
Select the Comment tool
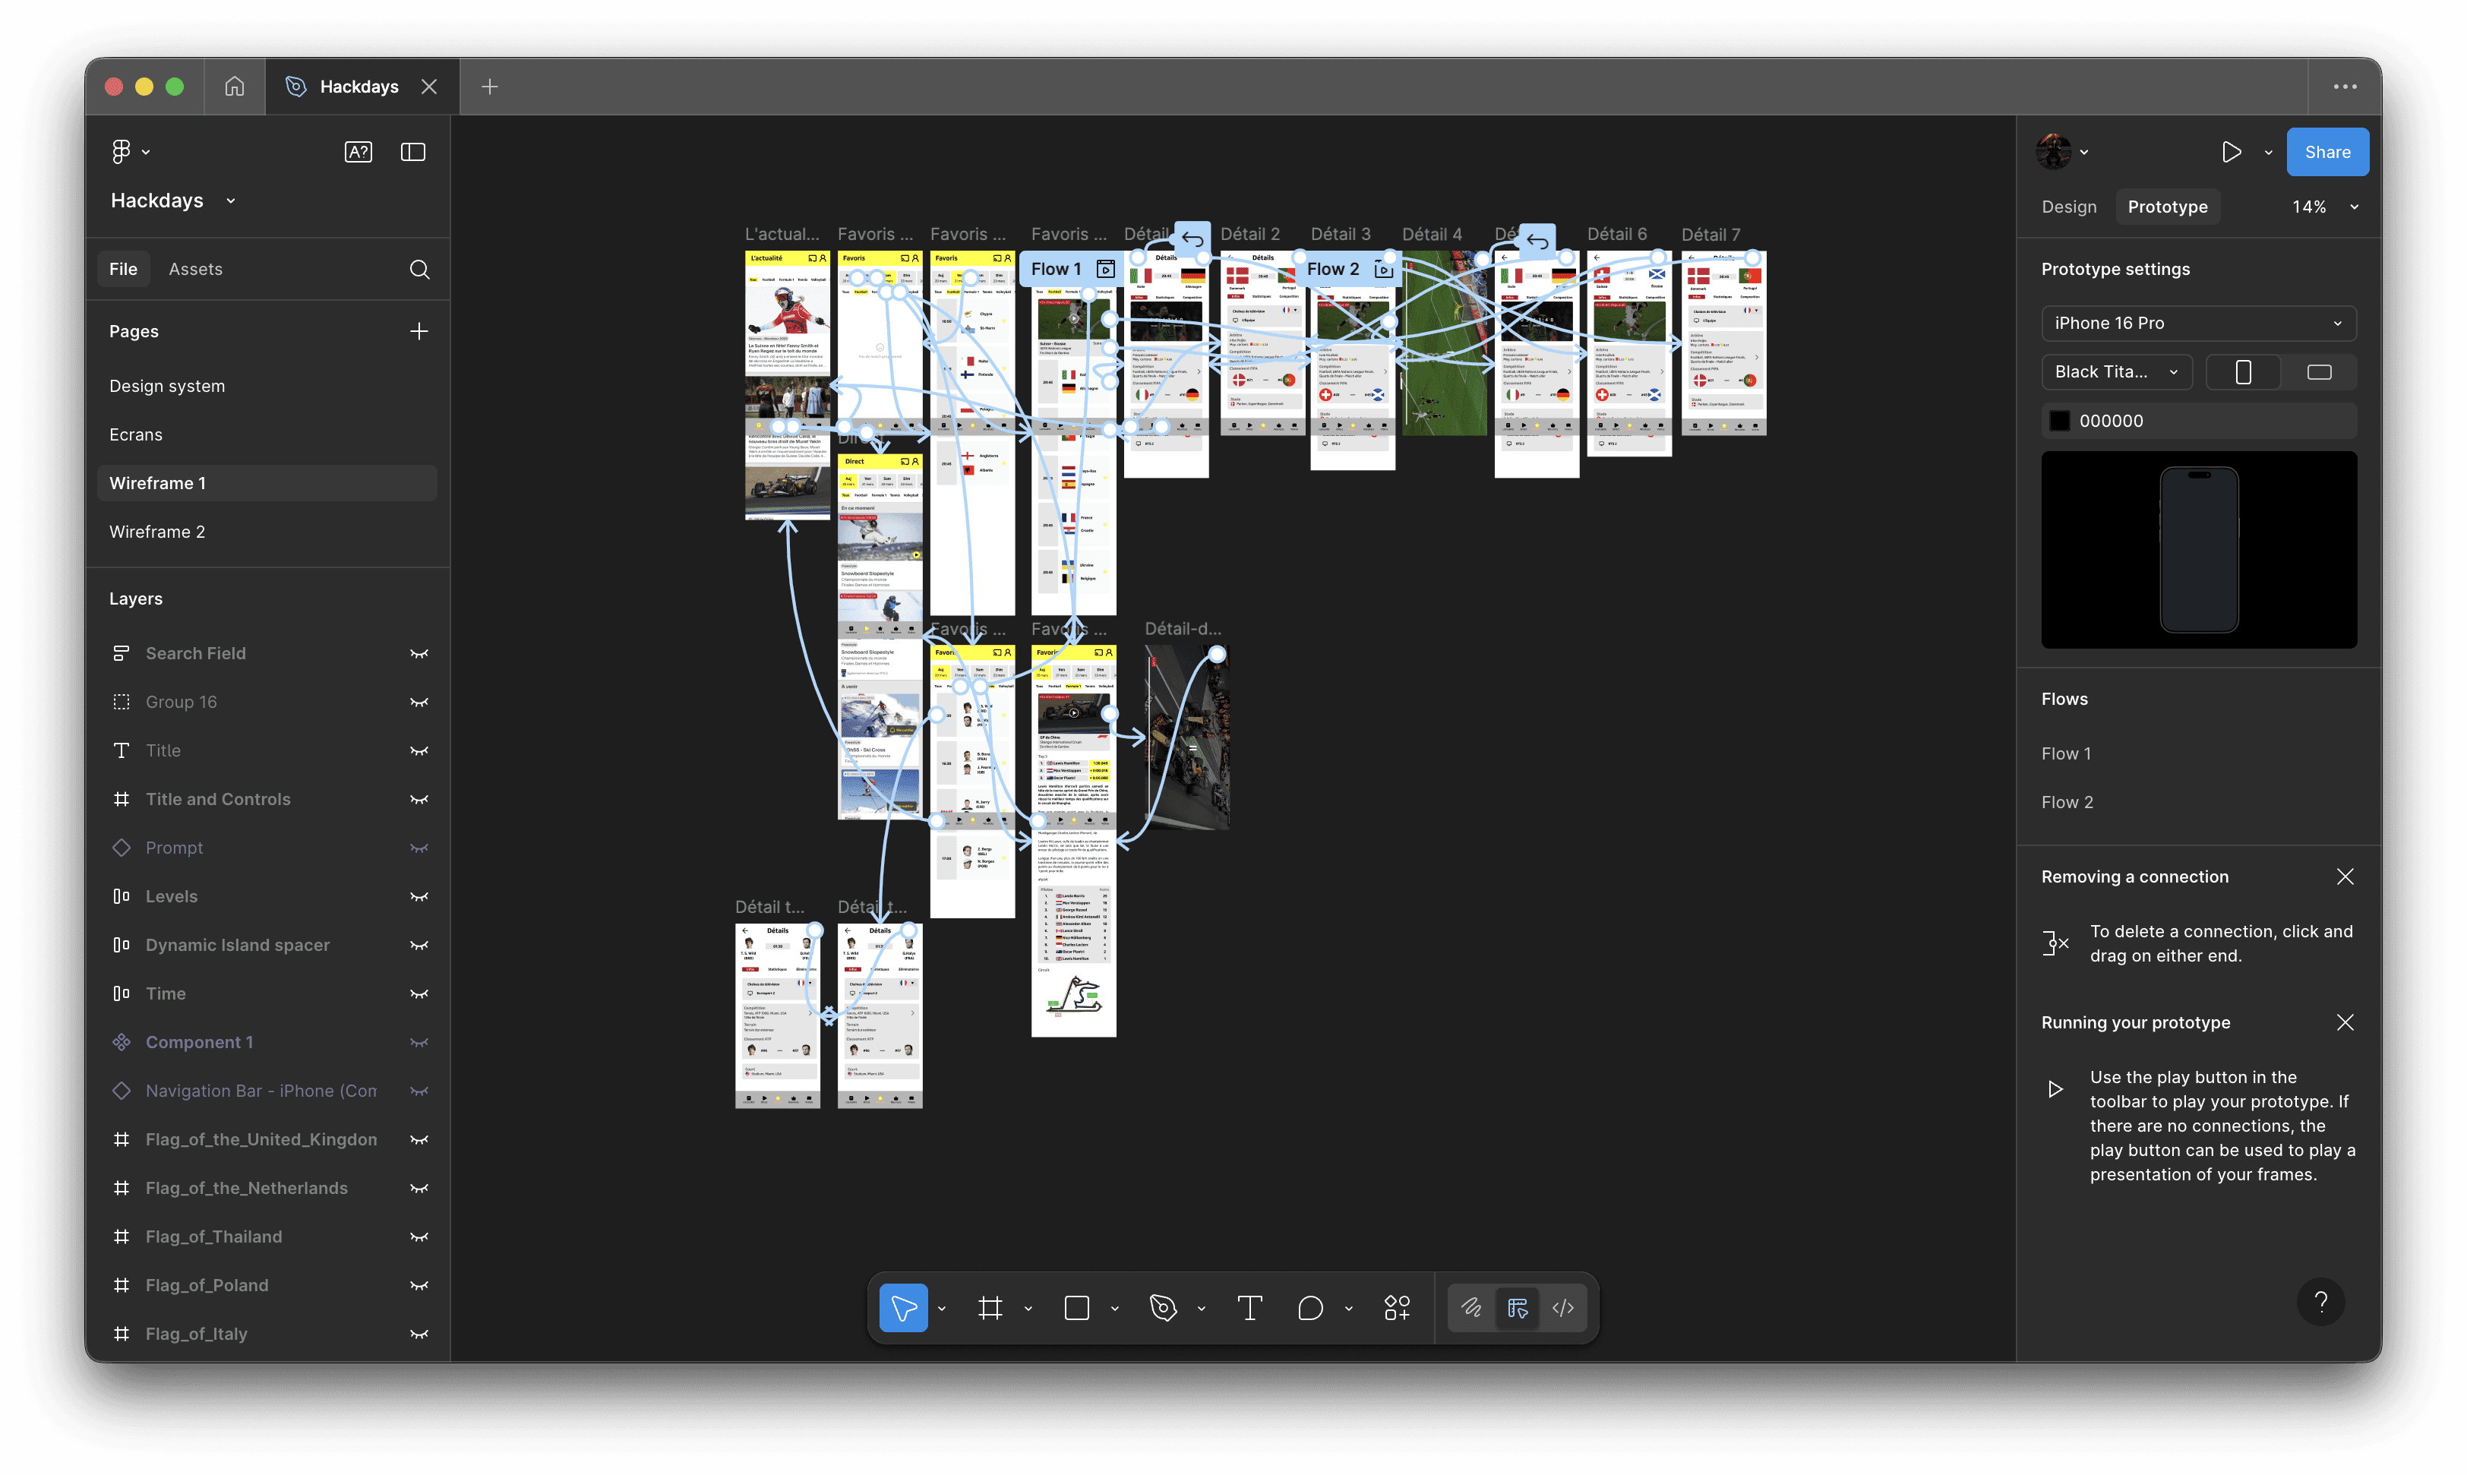1310,1308
